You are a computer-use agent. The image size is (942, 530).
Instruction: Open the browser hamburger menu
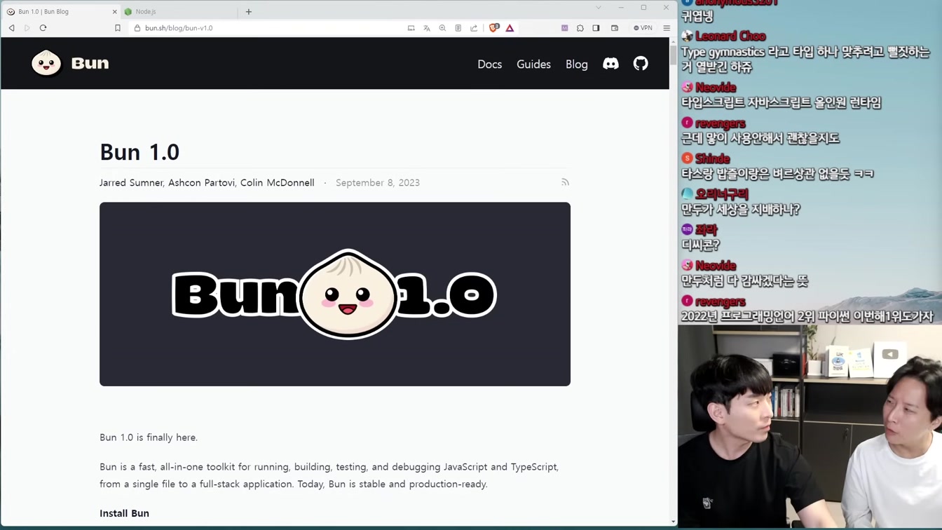[x=667, y=28]
